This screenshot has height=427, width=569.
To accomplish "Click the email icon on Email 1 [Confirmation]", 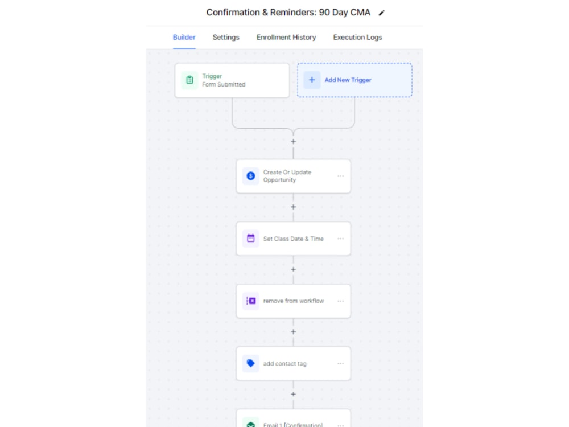I will coord(250,424).
